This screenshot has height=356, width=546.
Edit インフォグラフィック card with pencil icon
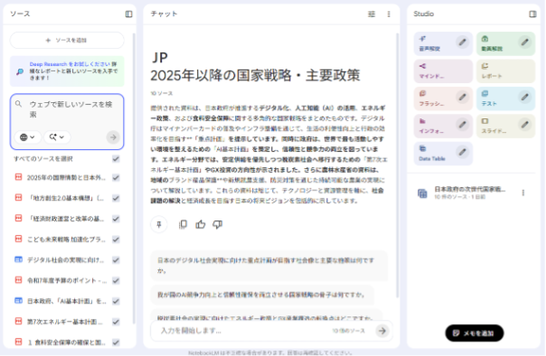tap(462, 124)
